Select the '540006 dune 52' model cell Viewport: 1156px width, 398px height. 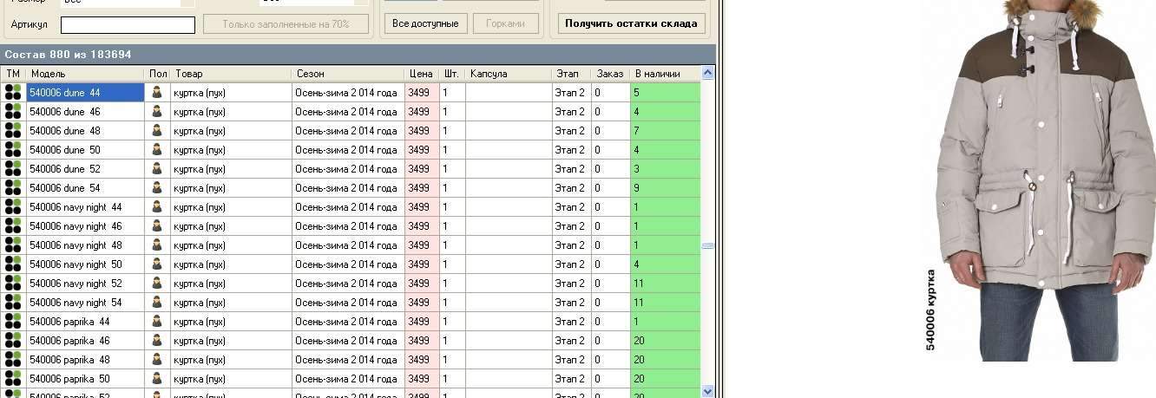point(85,168)
